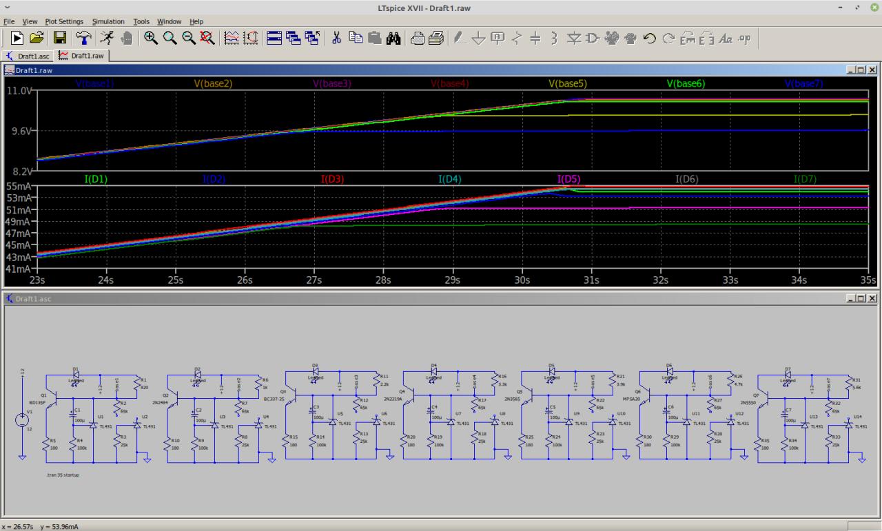The height and width of the screenshot is (531, 882).
Task: Open the Plot Settings menu
Action: coord(64,21)
